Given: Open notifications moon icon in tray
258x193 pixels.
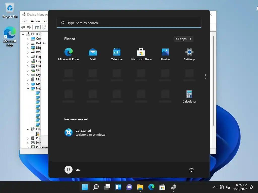Looking at the screenshot, I should [x=251, y=187].
